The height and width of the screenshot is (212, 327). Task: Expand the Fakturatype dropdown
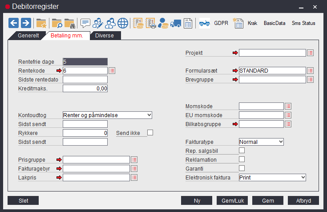(x=261, y=142)
